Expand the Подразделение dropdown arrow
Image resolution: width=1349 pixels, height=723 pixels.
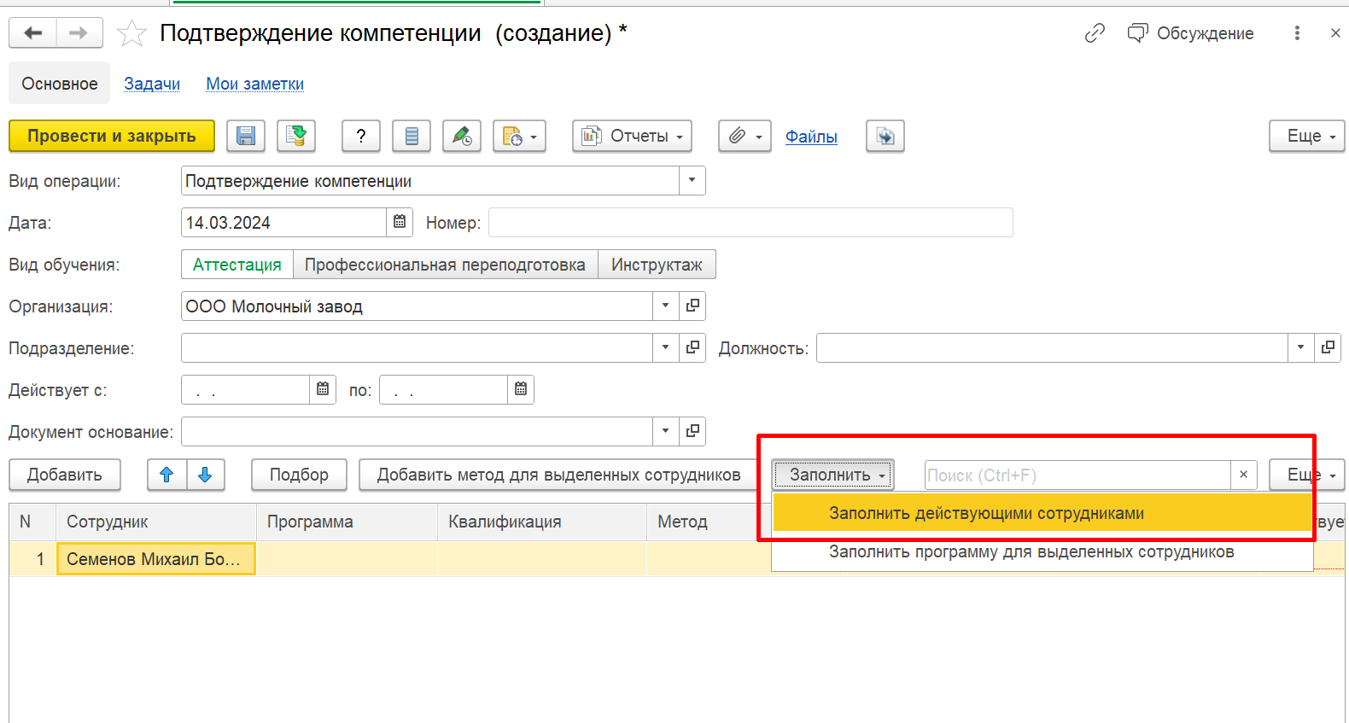(x=666, y=348)
